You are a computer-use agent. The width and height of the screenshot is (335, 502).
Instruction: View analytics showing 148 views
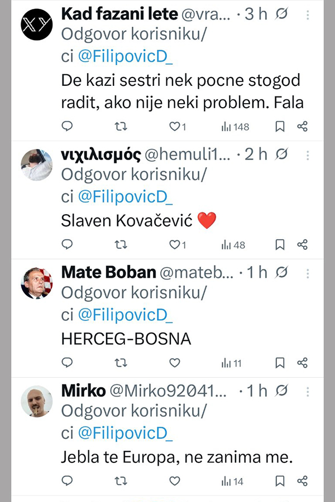235,127
